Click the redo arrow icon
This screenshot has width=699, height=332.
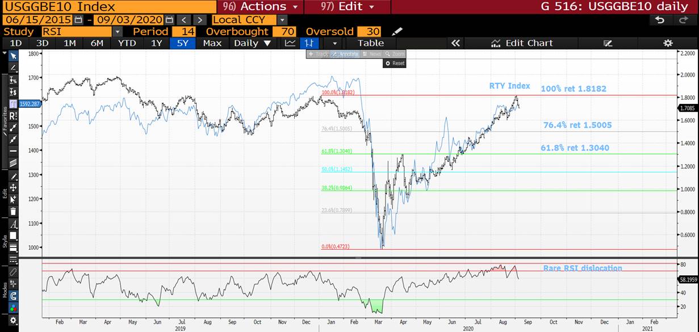pos(684,20)
